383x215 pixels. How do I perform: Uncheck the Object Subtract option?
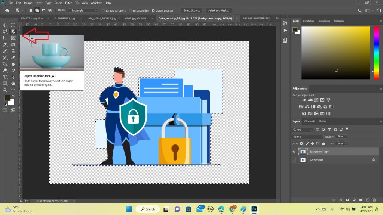point(153,10)
